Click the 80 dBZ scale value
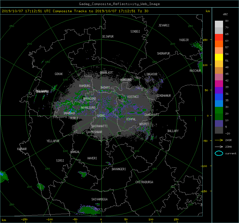The image size is (239, 223). tap(227, 21)
